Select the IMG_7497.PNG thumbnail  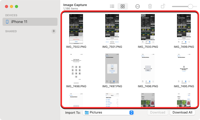click(x=112, y=68)
